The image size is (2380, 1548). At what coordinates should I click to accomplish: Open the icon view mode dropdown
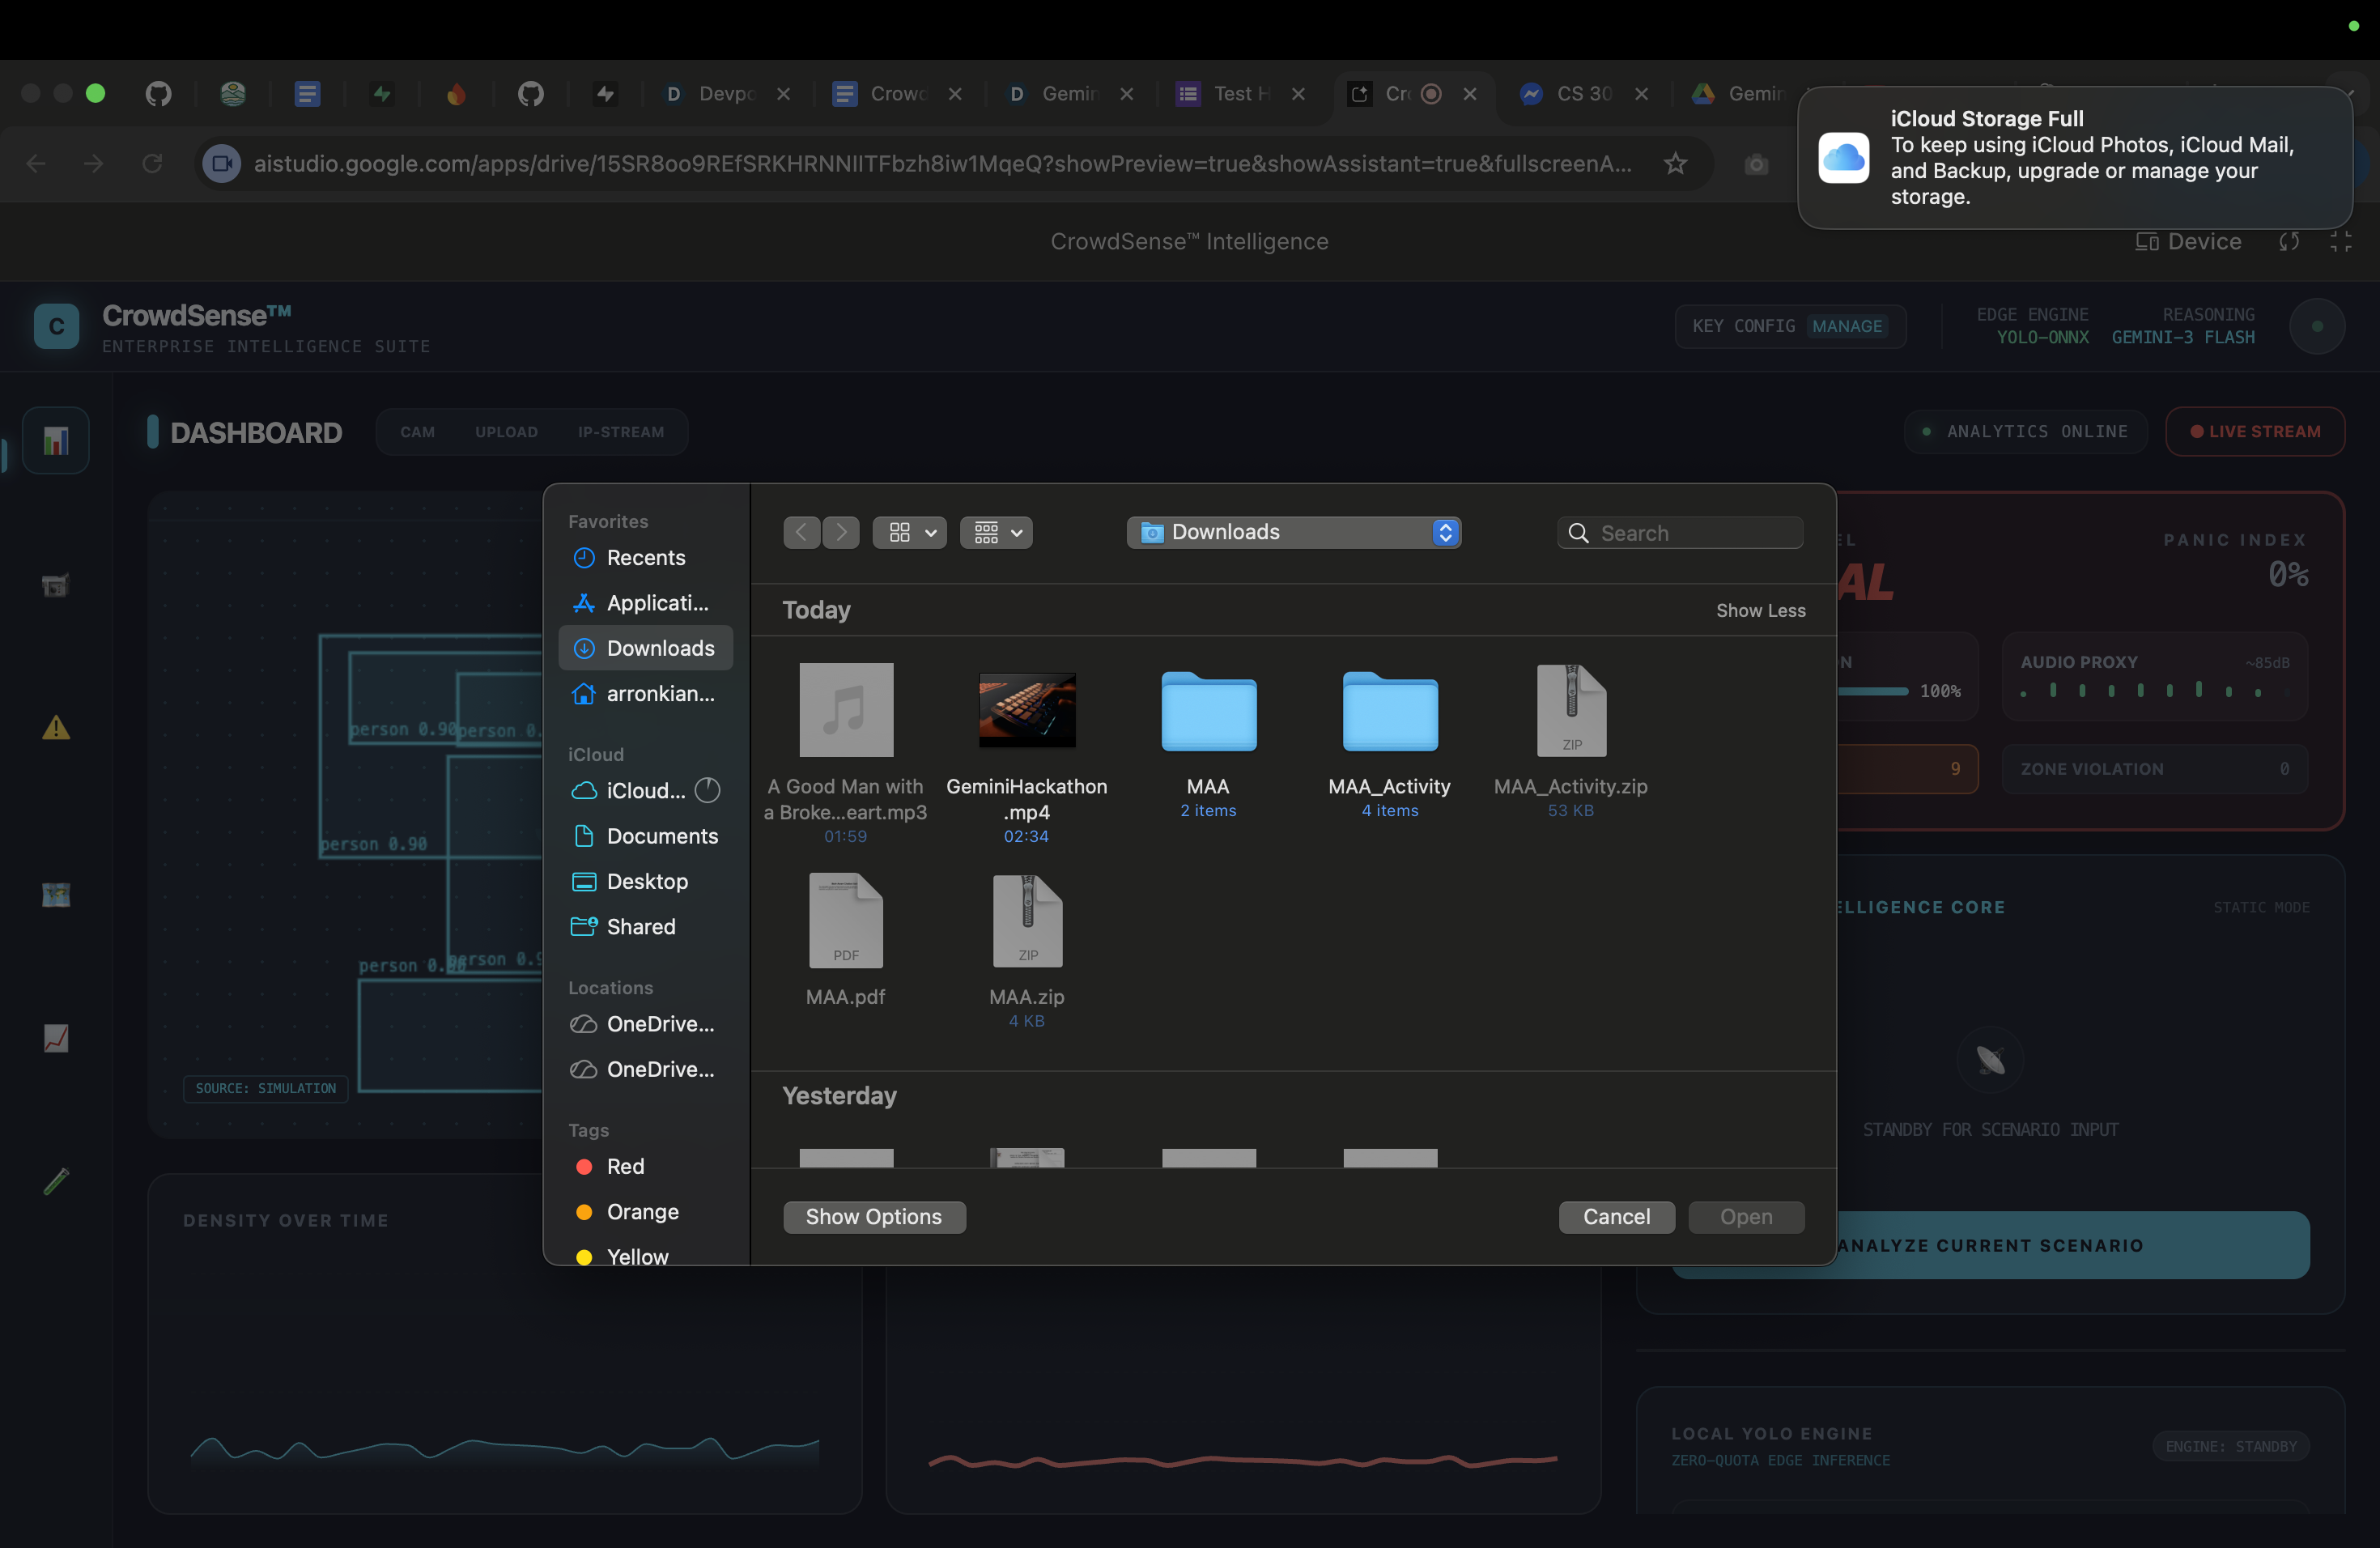tap(909, 532)
